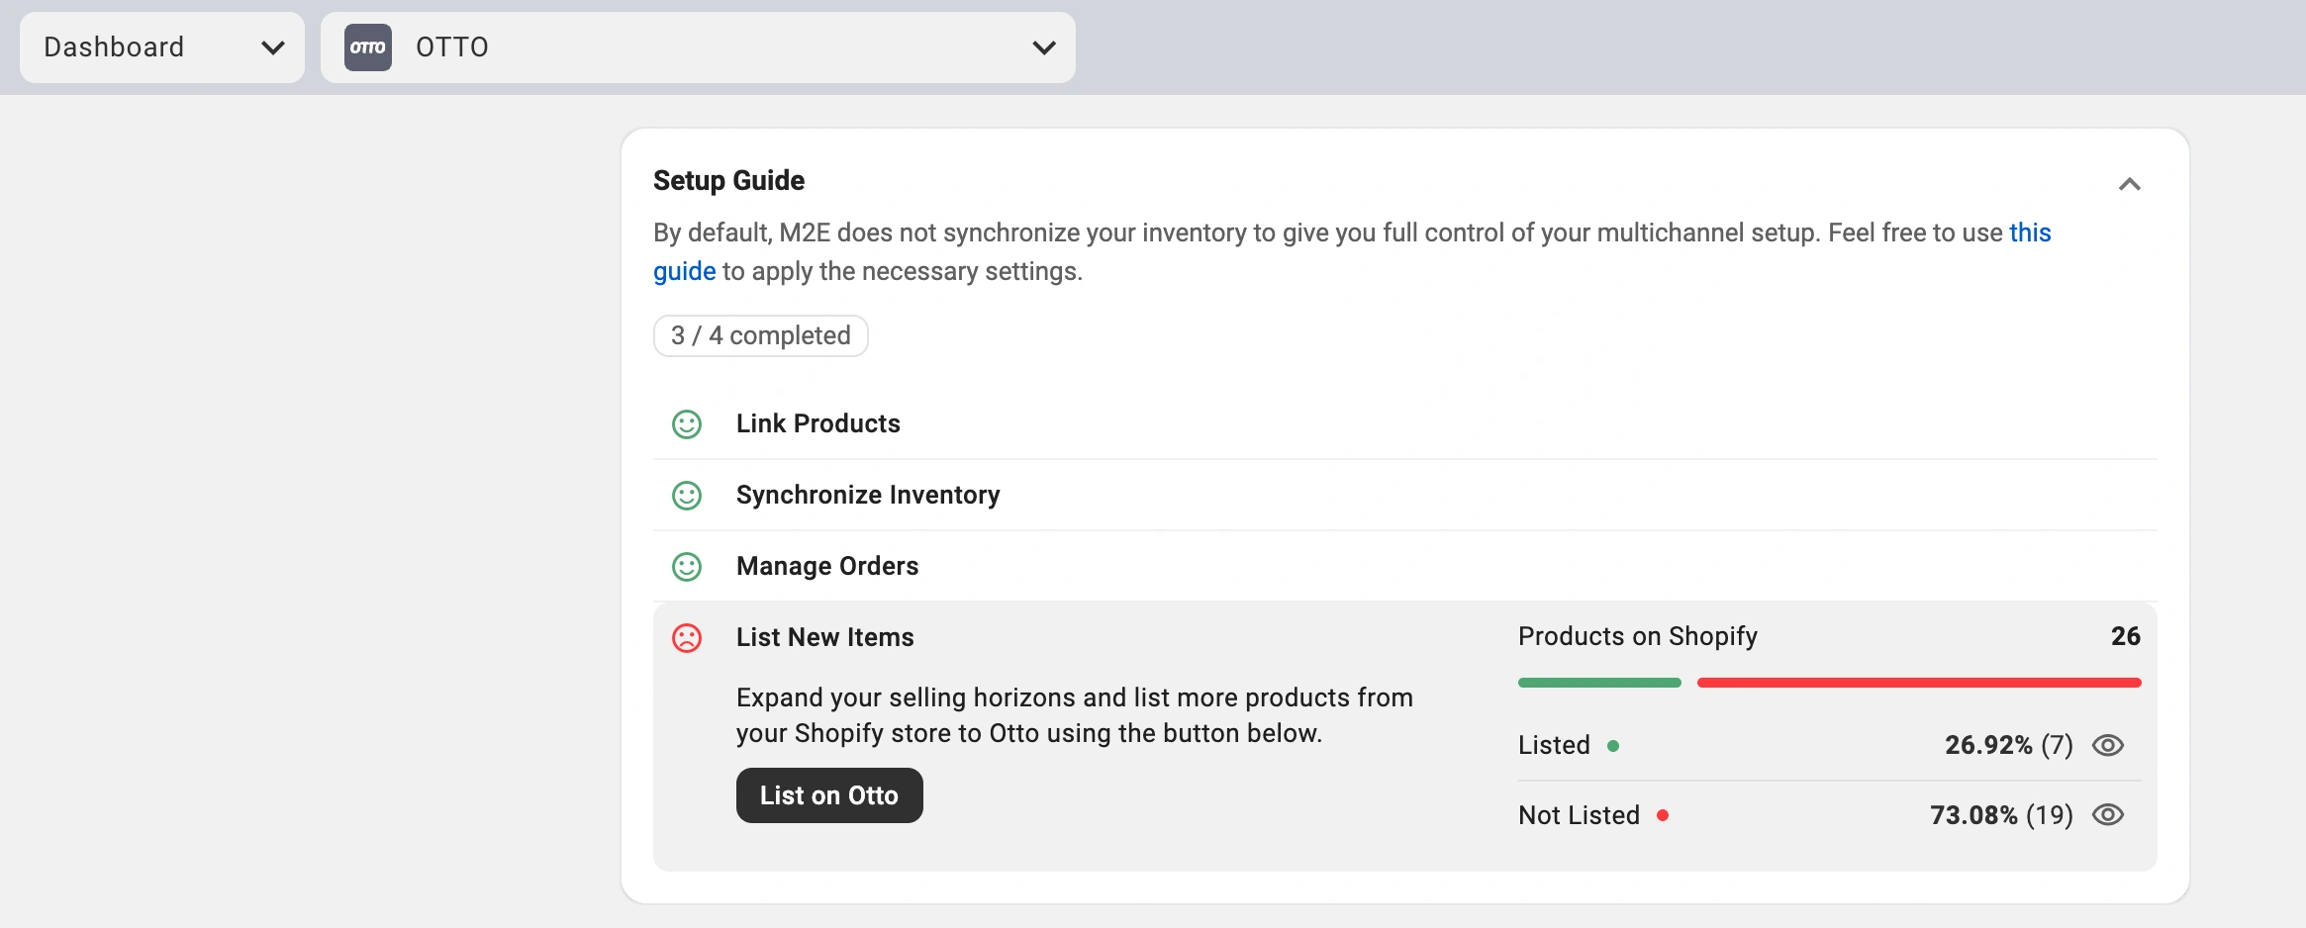This screenshot has height=928, width=2306.
Task: Click the red not-listed progress bar segment
Action: (x=1918, y=683)
